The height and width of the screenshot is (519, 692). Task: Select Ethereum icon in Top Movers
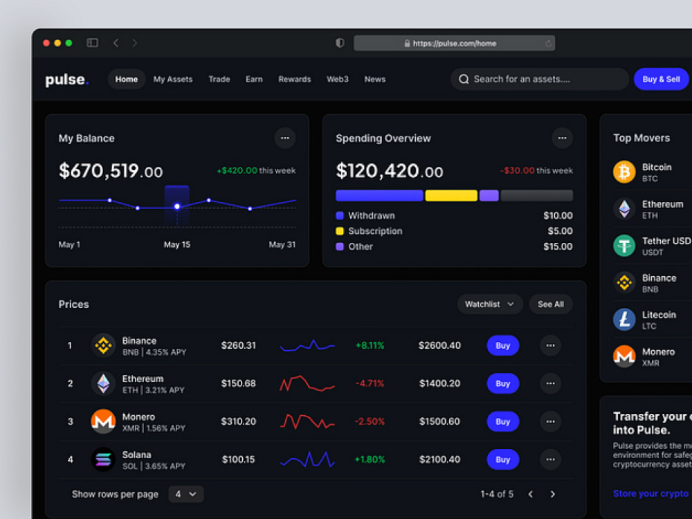pos(624,209)
